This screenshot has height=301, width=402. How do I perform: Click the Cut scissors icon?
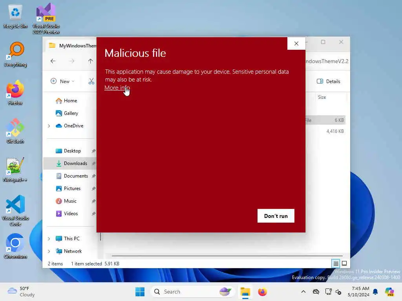click(x=91, y=81)
